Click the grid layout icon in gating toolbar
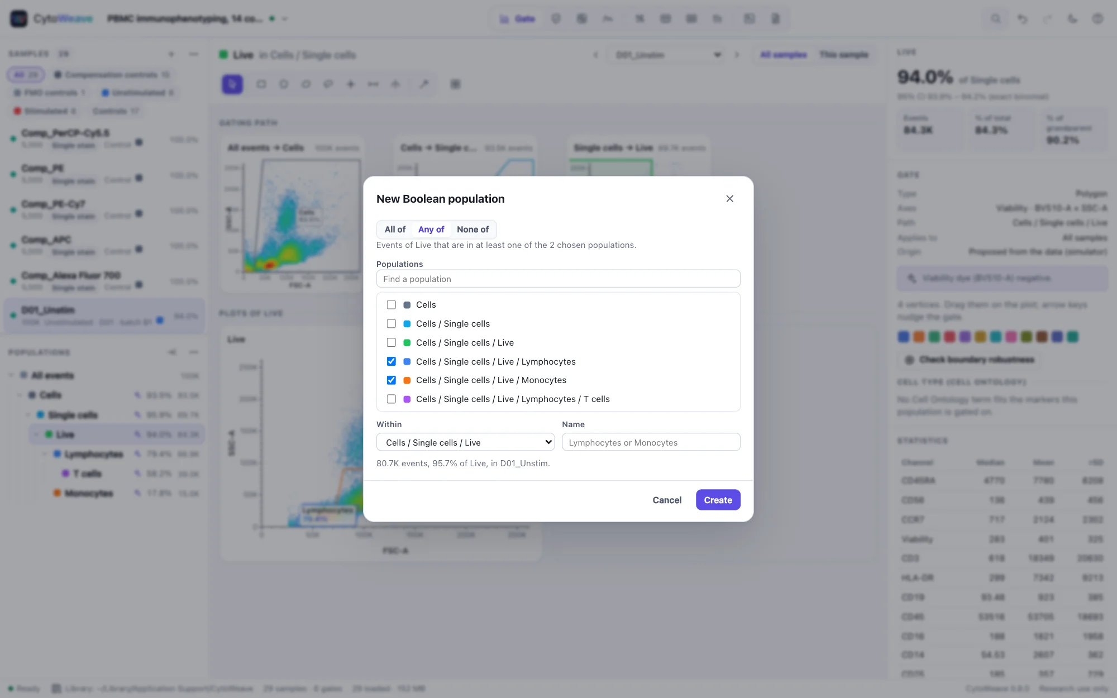The height and width of the screenshot is (698, 1117). point(456,84)
